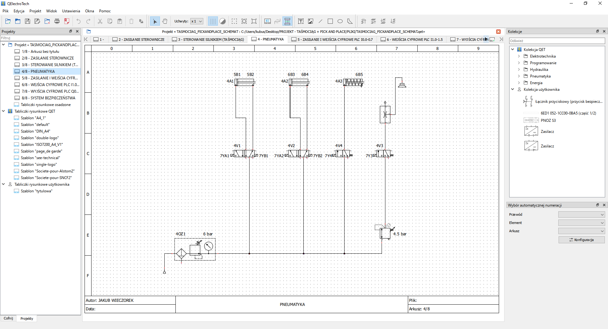Open the Uchwyty x1 dropdown
Screen dimensions: 608x329
pos(197,21)
